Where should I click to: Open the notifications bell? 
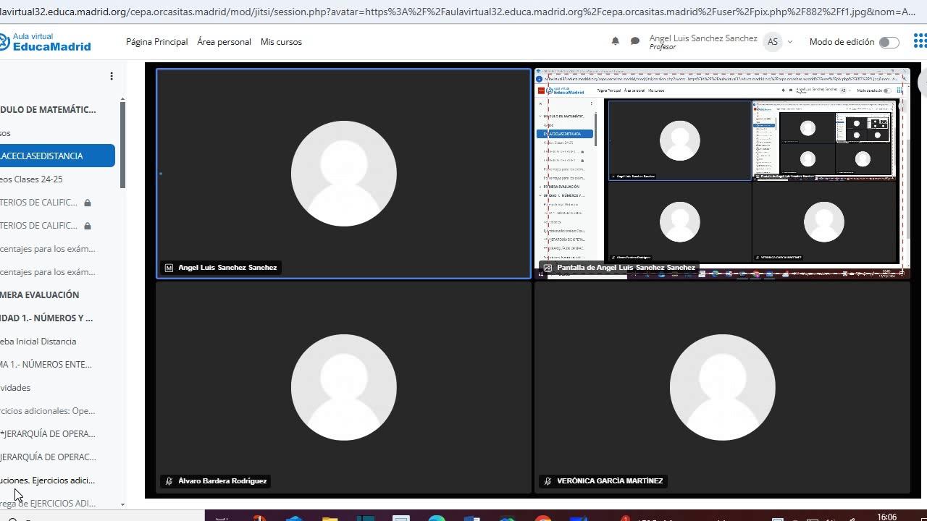point(615,42)
